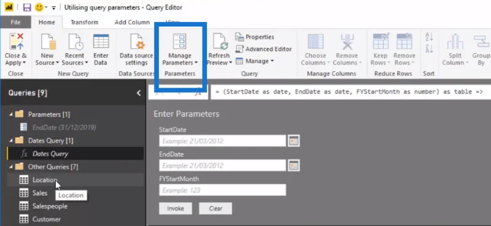Switch to the Home tab
The width and height of the screenshot is (491, 226).
pyautogui.click(x=47, y=22)
